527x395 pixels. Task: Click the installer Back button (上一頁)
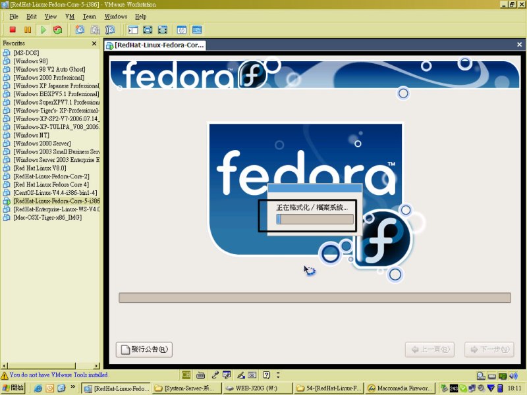pos(430,350)
